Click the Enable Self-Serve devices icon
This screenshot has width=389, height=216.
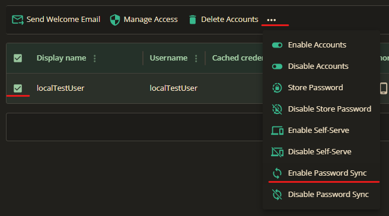point(277,131)
